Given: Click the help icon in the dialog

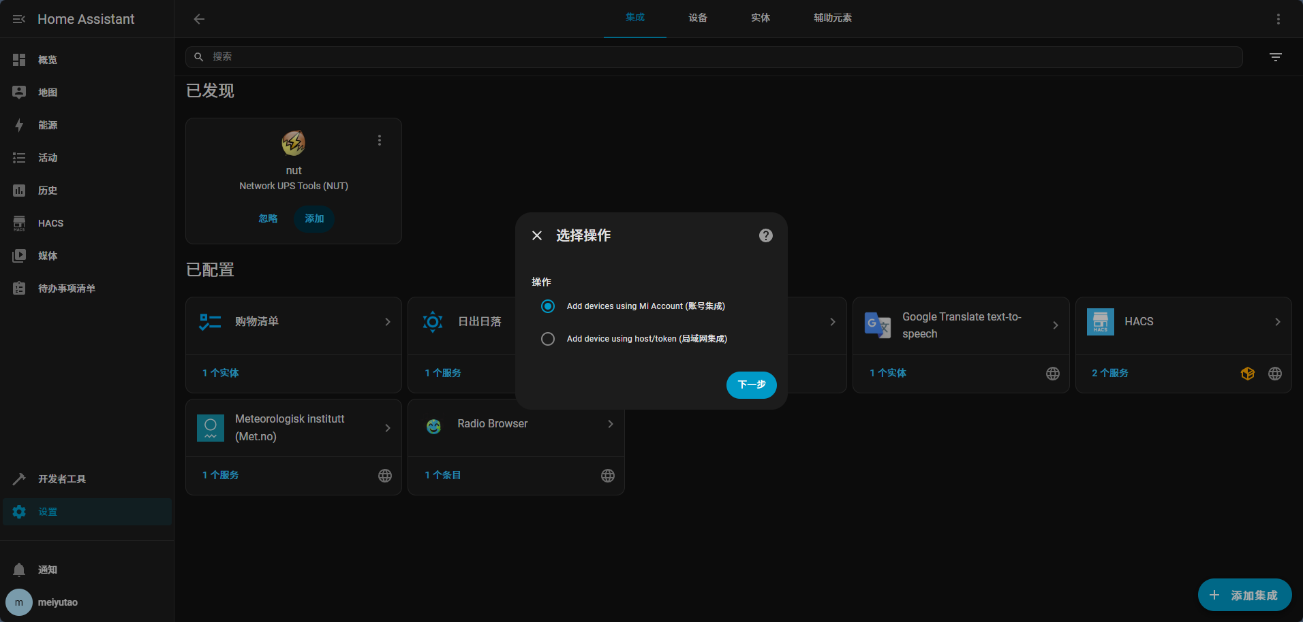Looking at the screenshot, I should coord(765,235).
